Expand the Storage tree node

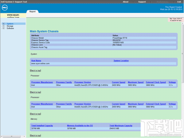tap(3, 26)
